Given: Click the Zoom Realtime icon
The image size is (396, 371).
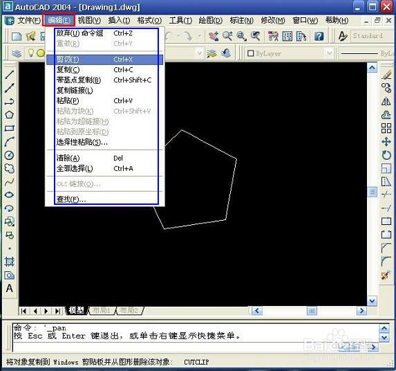Looking at the screenshot, I should coord(228,37).
